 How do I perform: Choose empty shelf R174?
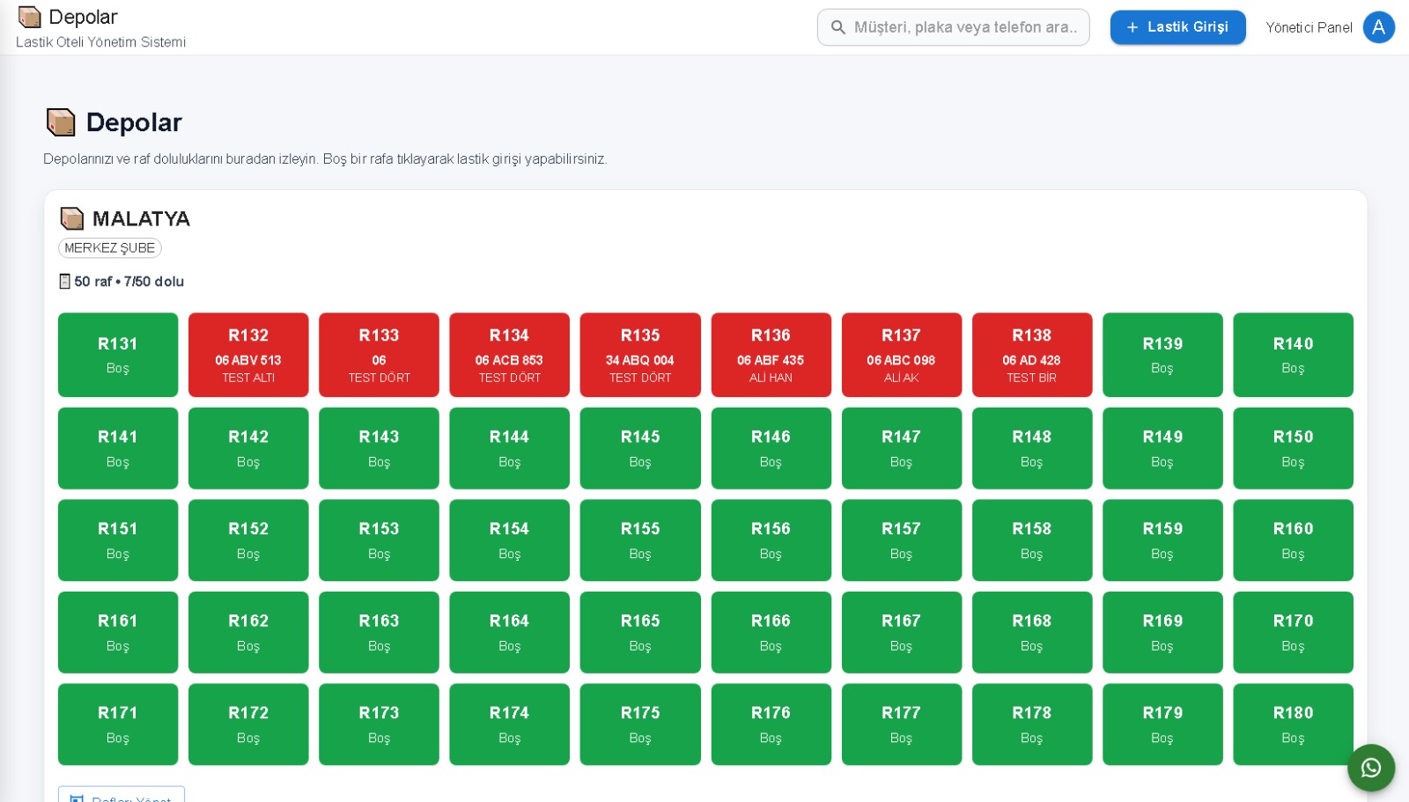point(509,725)
